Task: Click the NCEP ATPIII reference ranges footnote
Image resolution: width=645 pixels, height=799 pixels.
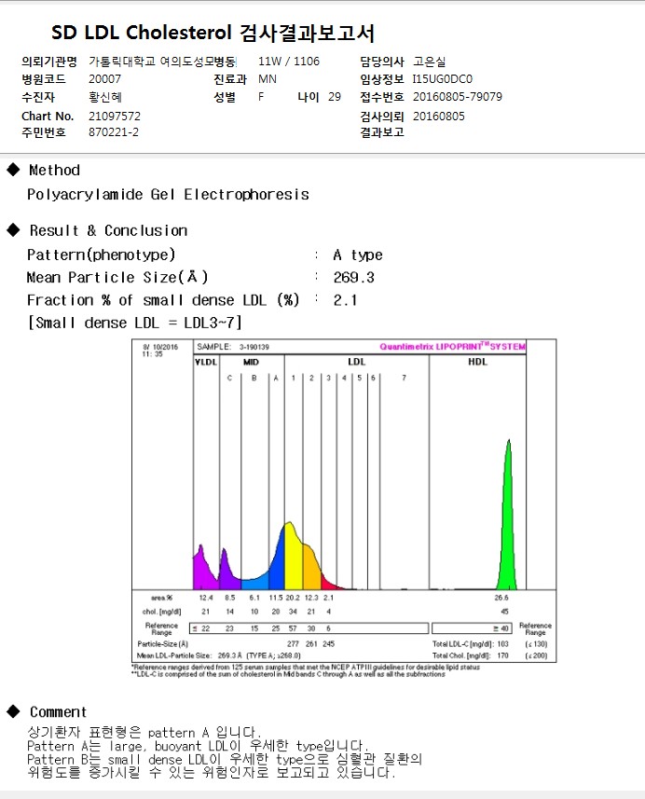Action: pyautogui.click(x=306, y=667)
